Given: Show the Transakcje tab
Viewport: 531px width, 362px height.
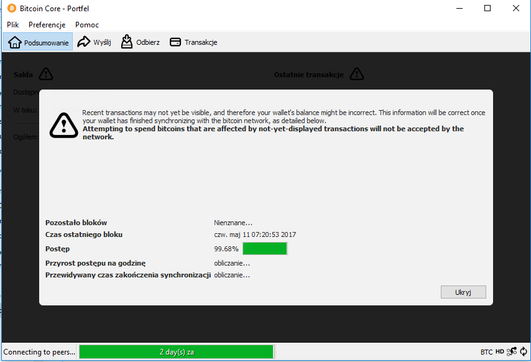Looking at the screenshot, I should 193,42.
